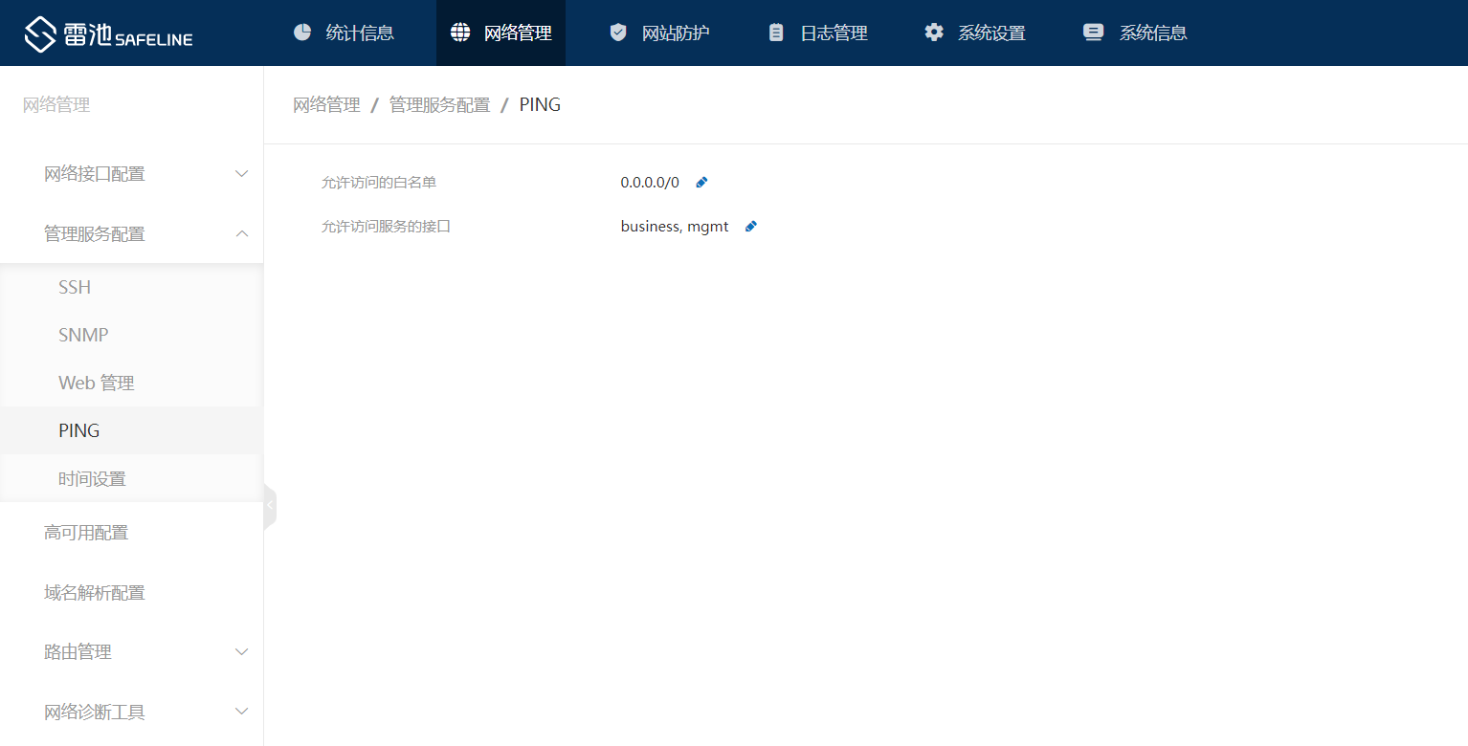Click the pencil icon beside business, mgmt
This screenshot has width=1468, height=746.
click(751, 226)
